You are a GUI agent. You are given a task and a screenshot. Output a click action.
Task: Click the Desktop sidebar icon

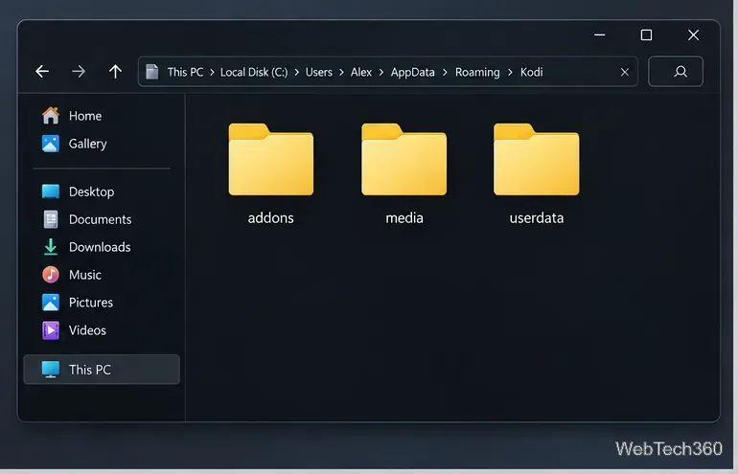51,192
